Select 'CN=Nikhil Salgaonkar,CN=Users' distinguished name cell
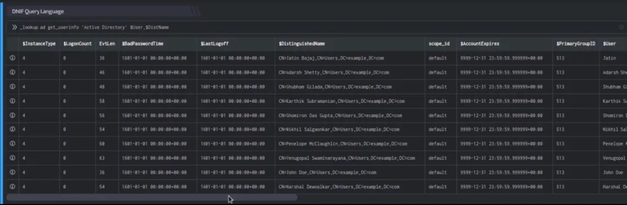 click(339, 129)
